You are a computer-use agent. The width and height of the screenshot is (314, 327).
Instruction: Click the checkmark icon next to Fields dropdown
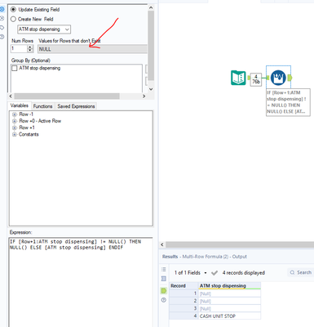click(x=214, y=273)
